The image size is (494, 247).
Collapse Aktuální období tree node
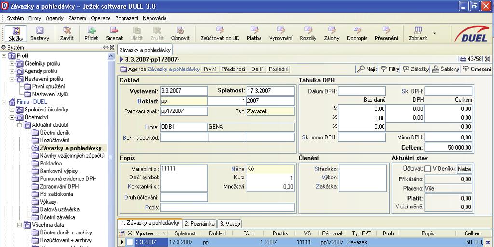click(x=19, y=125)
